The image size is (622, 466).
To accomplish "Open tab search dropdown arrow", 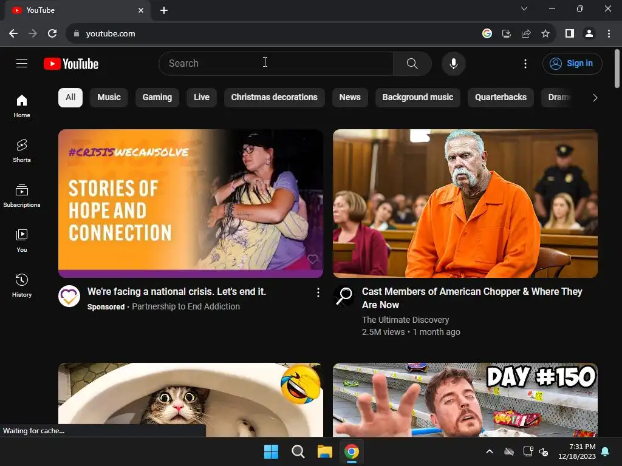I will [524, 8].
